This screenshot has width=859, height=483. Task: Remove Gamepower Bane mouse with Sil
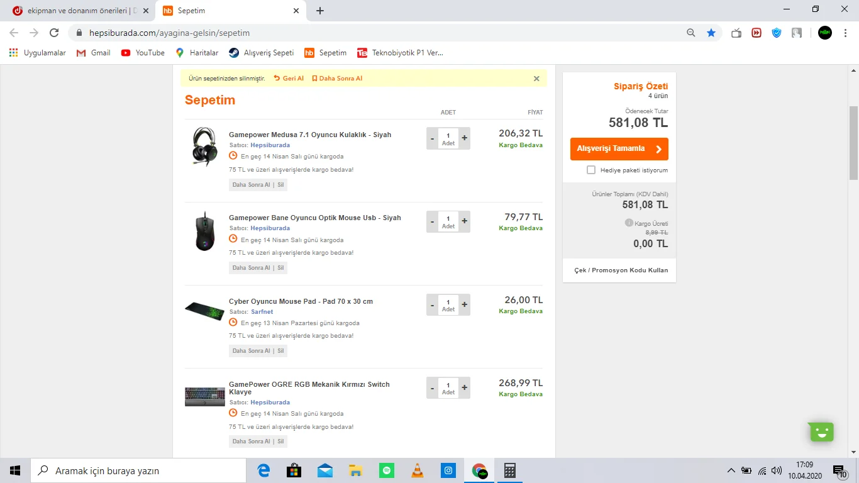pyautogui.click(x=280, y=268)
